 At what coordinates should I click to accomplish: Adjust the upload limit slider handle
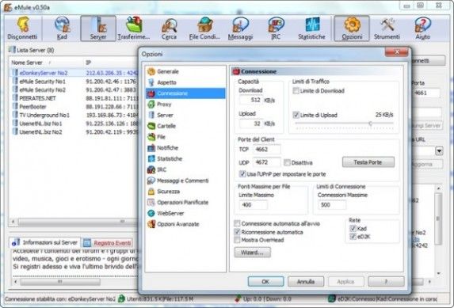370,124
